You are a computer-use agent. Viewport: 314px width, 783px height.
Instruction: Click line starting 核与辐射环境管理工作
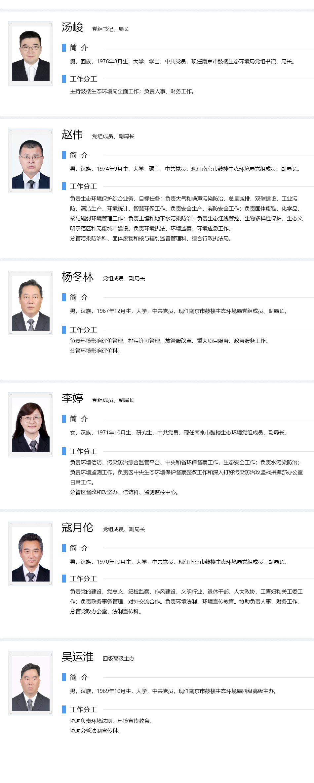pos(186,219)
